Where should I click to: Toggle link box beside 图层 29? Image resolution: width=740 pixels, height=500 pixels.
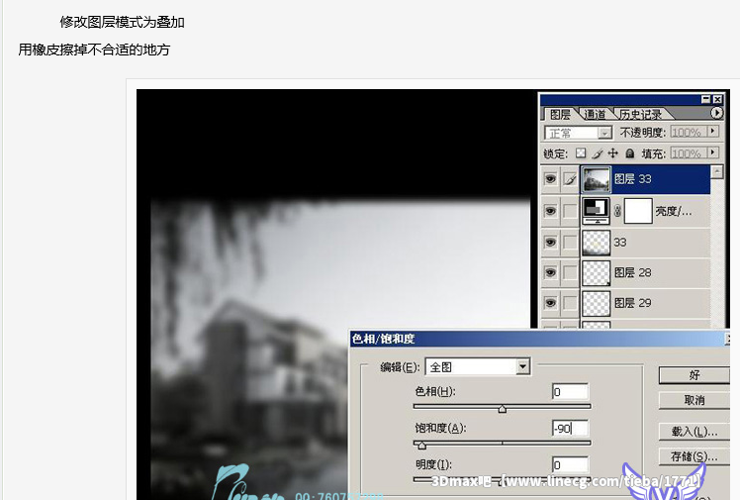[x=570, y=303]
